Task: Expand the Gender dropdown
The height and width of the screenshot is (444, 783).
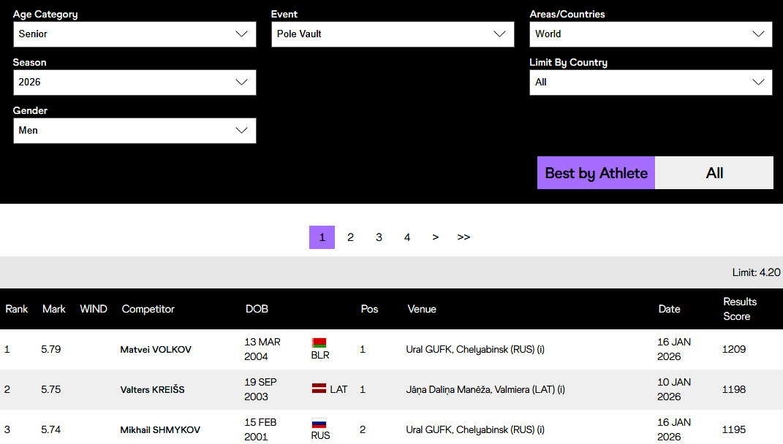Action: tap(135, 131)
